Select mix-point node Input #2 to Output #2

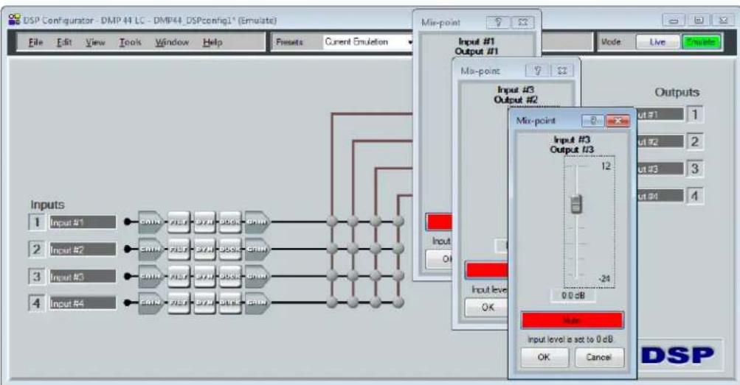[353, 249]
